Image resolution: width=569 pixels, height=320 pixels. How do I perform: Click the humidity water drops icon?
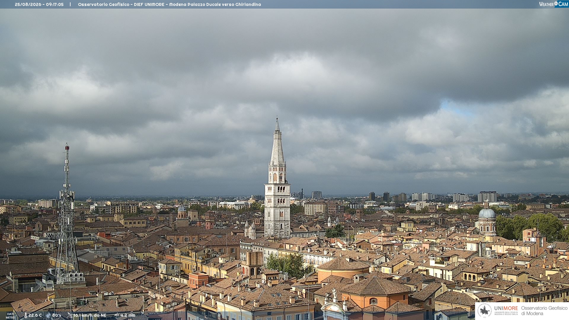(48, 315)
